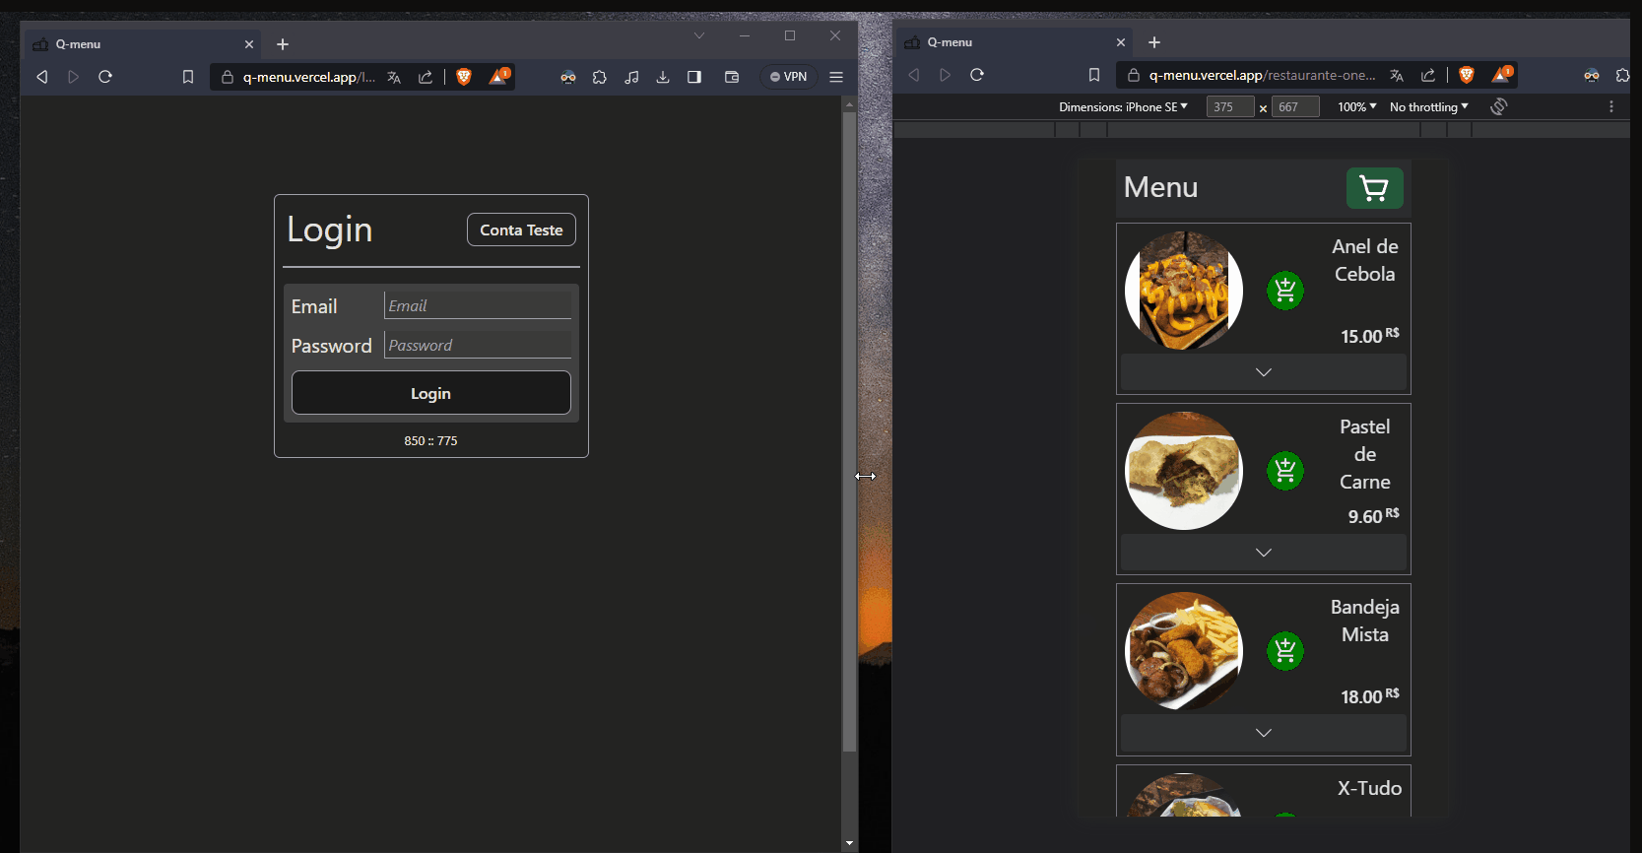1642x853 pixels.
Task: Reload the page in left browser window
Action: 105,77
